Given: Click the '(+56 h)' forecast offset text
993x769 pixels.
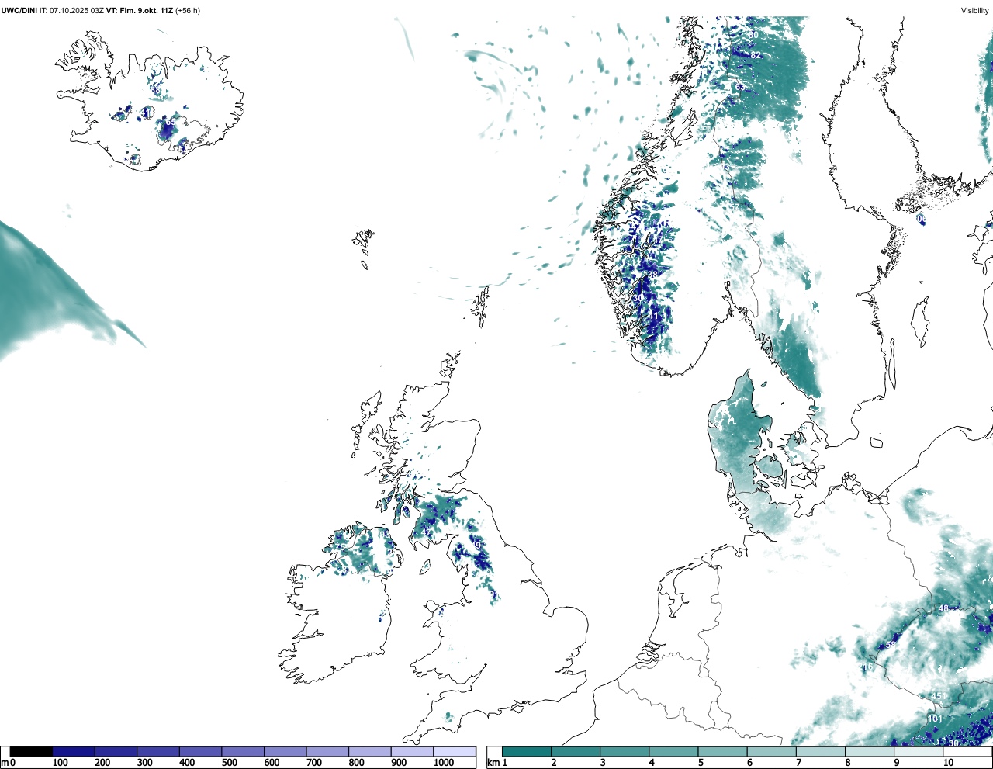Looking at the screenshot, I should click(x=188, y=11).
